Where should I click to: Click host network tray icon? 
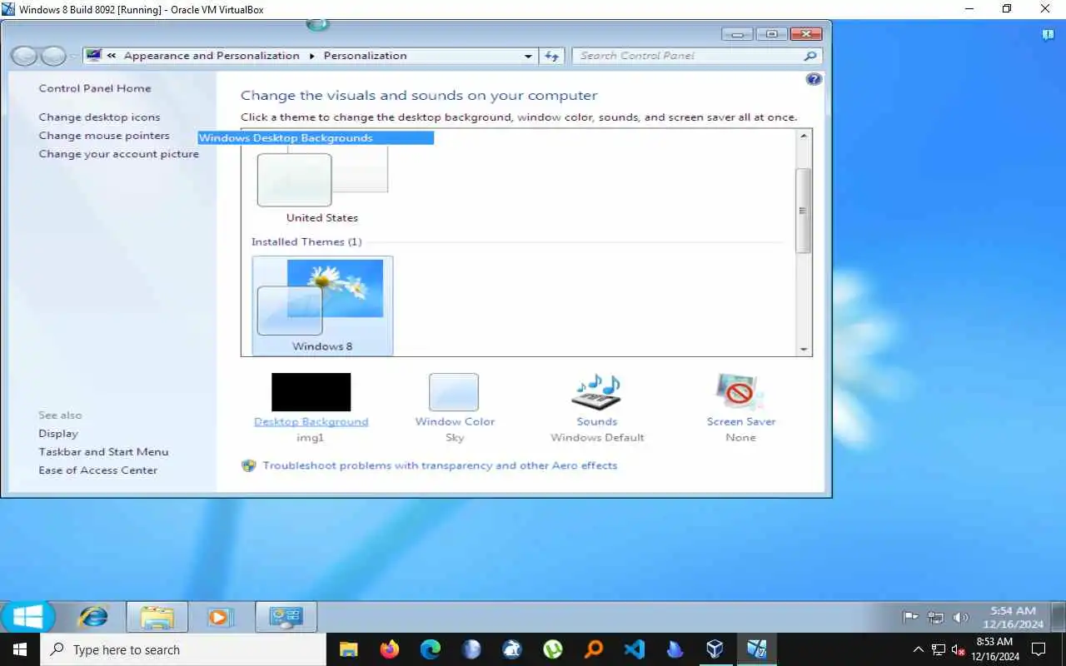tap(939, 649)
